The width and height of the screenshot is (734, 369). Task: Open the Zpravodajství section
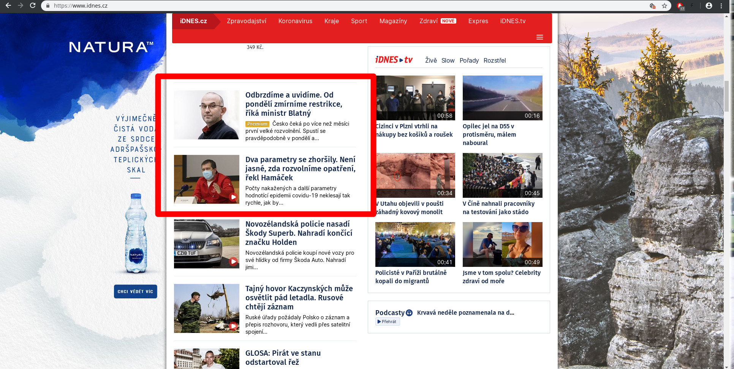247,21
